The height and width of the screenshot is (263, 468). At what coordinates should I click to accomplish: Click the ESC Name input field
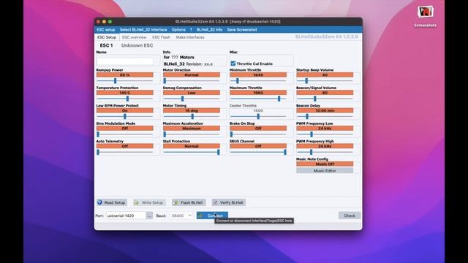[x=125, y=61]
